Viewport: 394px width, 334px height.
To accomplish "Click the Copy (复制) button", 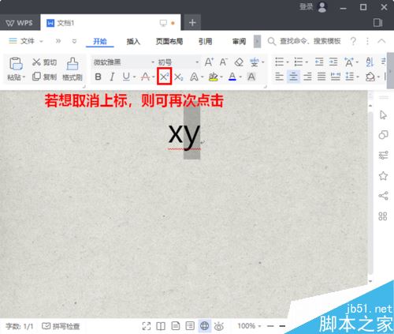I will click(x=44, y=77).
